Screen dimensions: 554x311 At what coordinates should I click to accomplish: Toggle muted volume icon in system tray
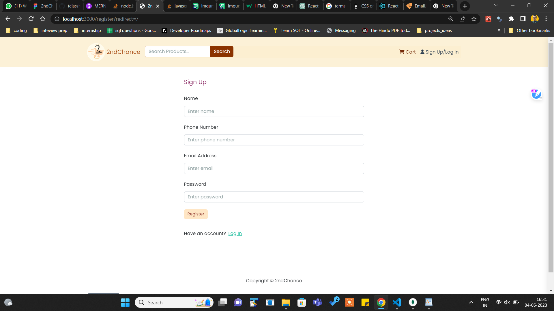pyautogui.click(x=507, y=302)
